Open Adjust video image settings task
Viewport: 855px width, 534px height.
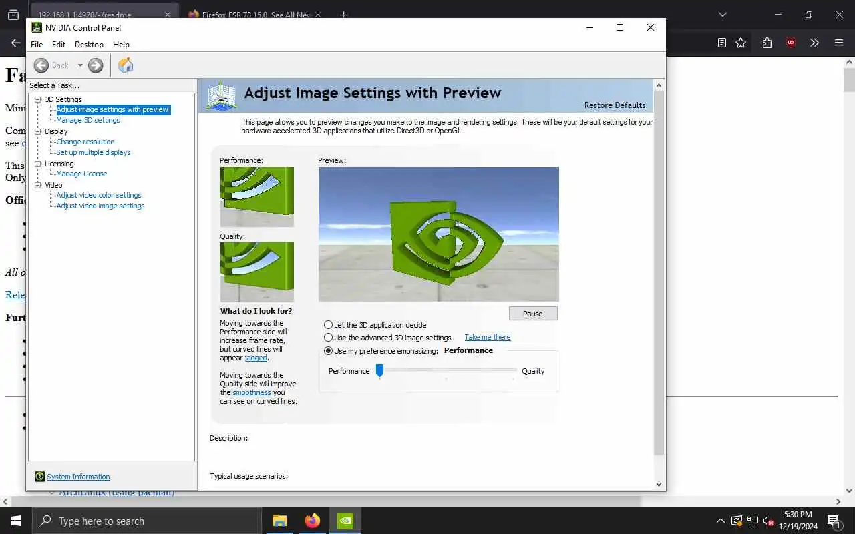100,206
